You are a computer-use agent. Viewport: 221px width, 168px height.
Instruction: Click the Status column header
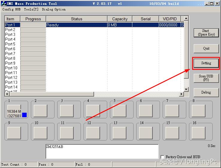pos(77,19)
